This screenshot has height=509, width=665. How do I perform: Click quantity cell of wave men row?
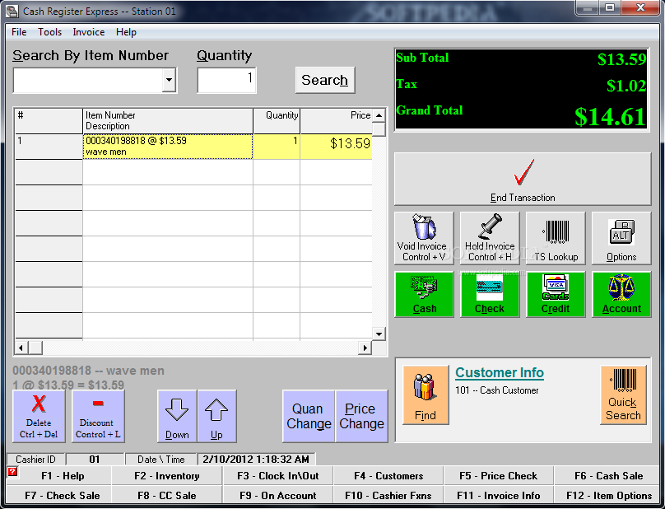(x=277, y=147)
